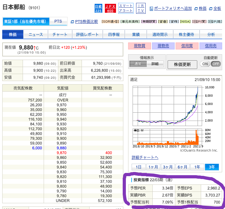Set 情報表示 to 詳細
Screen dimensions: 225x209
click(x=155, y=64)
